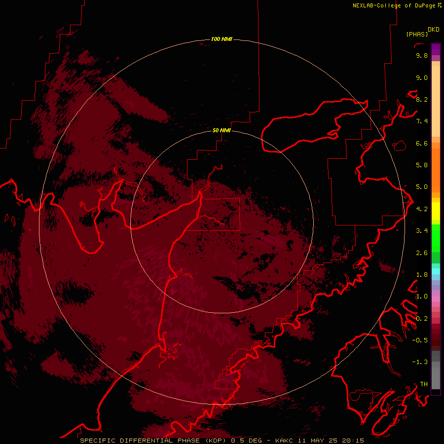Click the [PHAS] legend heading
444x444 pixels.
coord(417,35)
